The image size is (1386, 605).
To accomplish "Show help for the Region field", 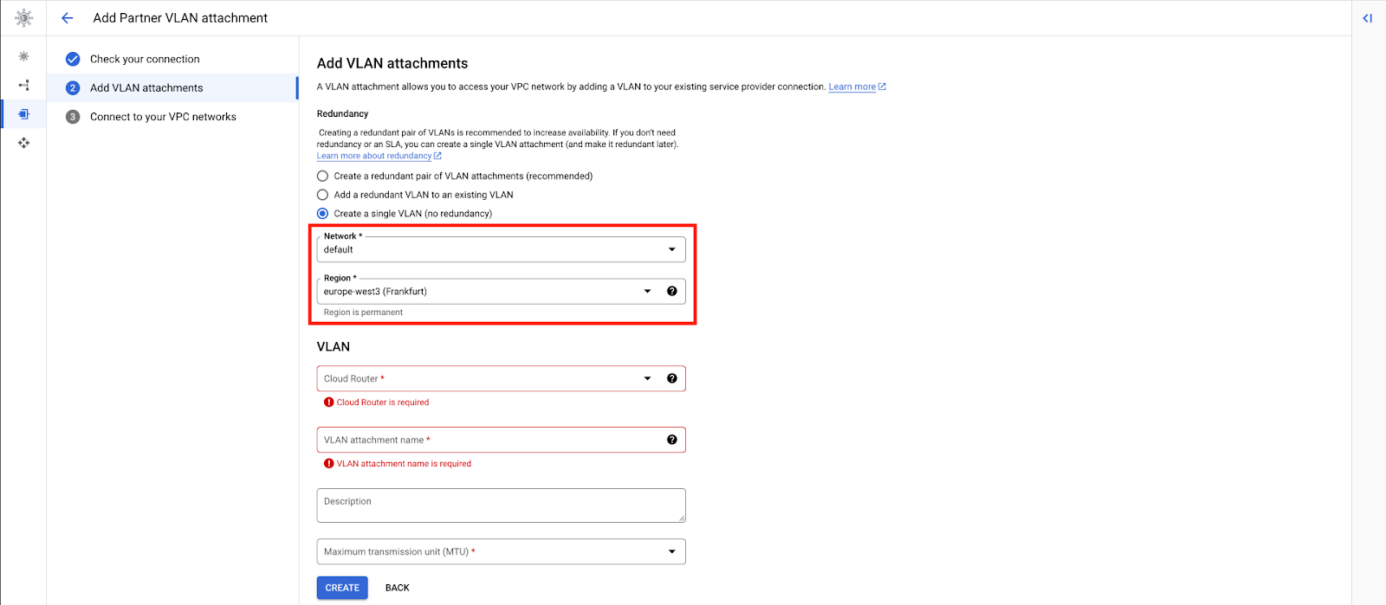I will pyautogui.click(x=671, y=291).
